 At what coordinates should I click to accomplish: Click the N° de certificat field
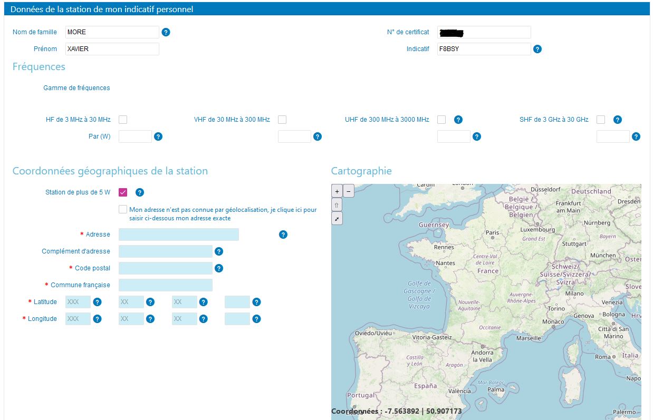coord(484,32)
